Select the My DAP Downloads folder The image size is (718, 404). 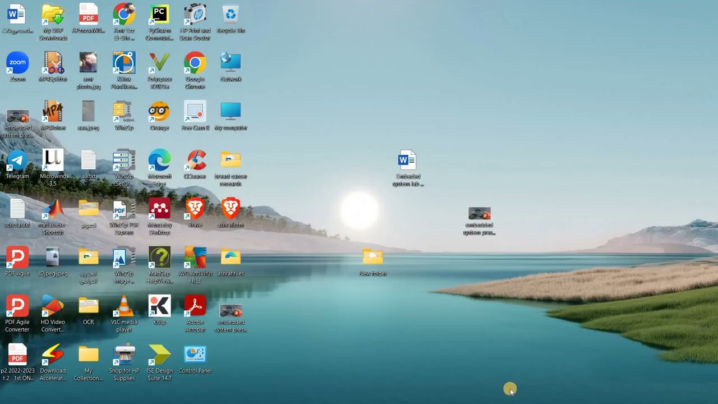tap(53, 22)
